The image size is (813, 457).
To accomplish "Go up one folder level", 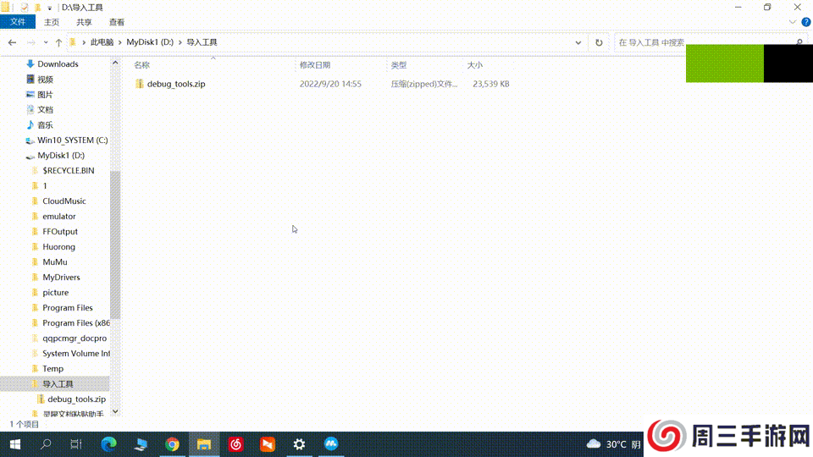I will click(58, 42).
